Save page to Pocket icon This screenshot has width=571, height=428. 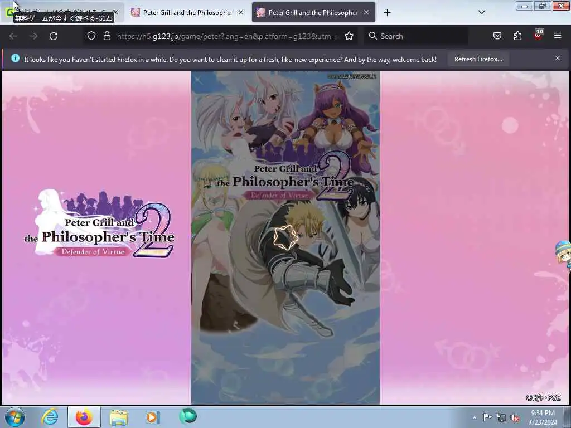coord(497,36)
